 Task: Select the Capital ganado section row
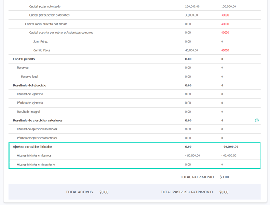pos(24,59)
